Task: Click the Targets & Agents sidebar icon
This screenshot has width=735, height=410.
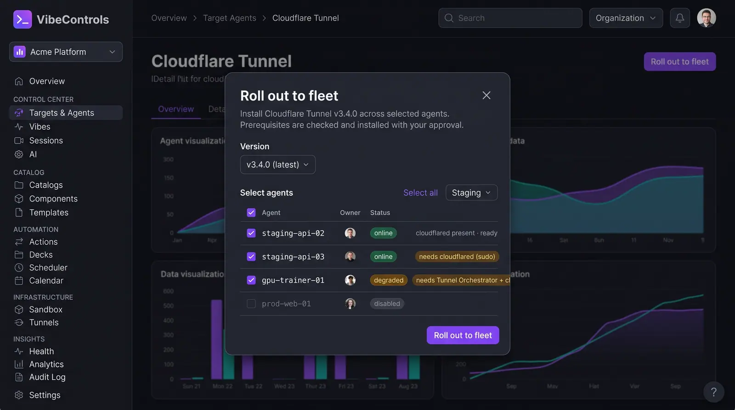Action: pyautogui.click(x=19, y=113)
